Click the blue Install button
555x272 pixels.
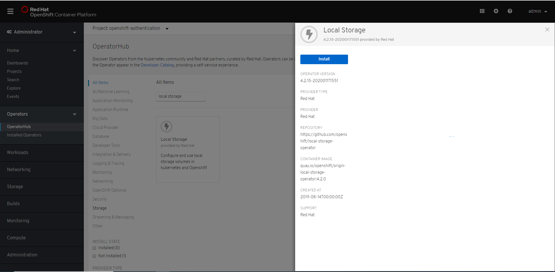coord(324,59)
